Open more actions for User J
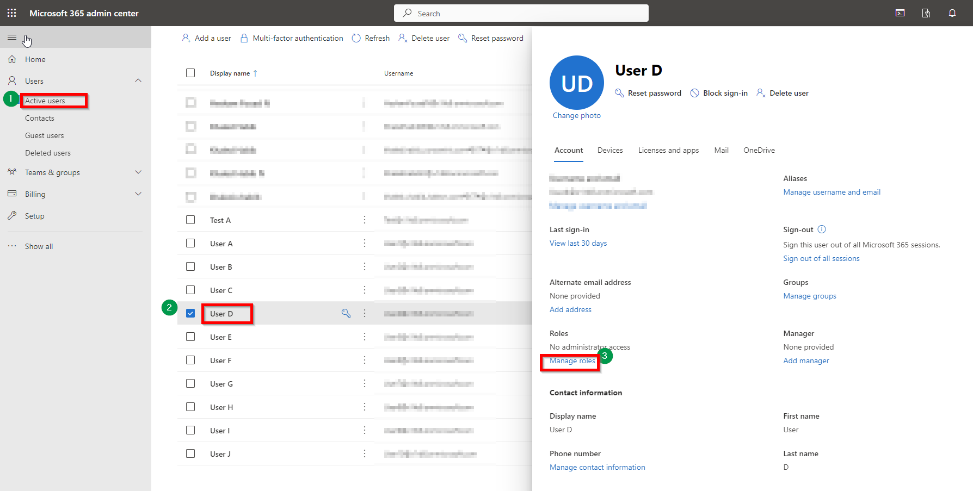 point(365,453)
